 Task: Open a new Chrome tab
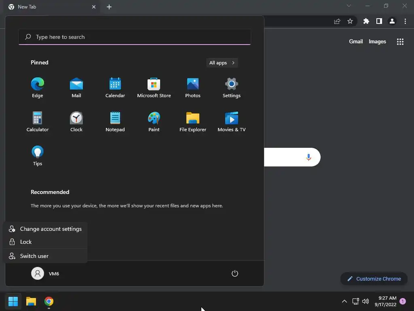(x=109, y=7)
